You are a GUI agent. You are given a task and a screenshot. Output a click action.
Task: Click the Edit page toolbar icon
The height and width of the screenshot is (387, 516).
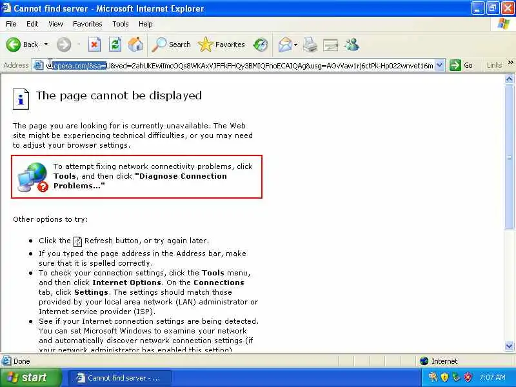(x=330, y=45)
